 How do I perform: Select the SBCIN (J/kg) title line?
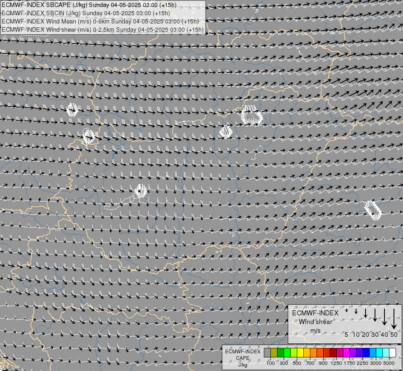pos(86,13)
